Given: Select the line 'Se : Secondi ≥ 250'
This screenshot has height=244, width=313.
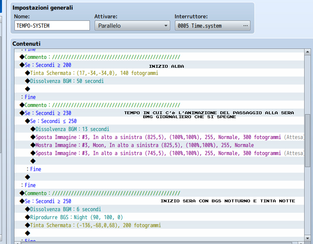Looking at the screenshot, I should (x=159, y=201).
